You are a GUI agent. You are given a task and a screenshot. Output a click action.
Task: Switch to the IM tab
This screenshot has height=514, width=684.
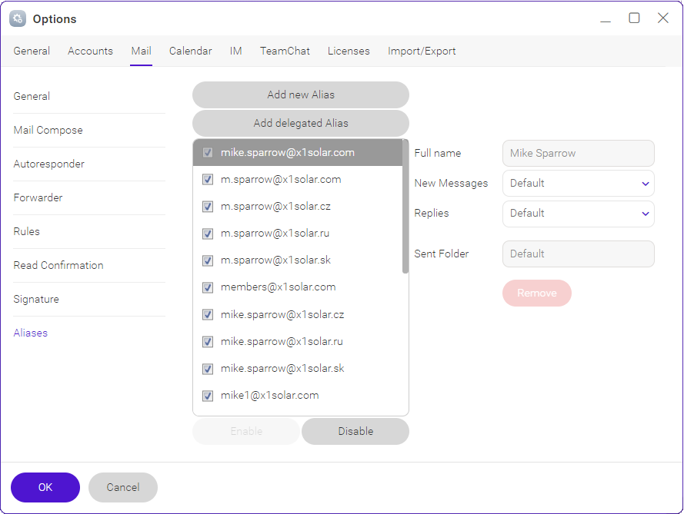click(236, 51)
